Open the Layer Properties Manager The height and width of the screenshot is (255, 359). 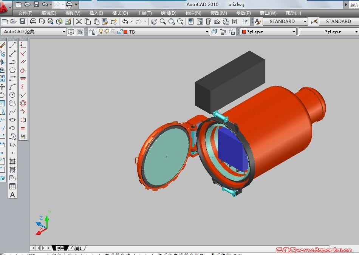(92, 32)
